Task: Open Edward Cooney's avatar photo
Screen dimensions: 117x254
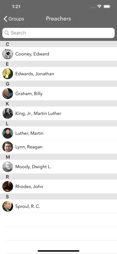Action: (x=8, y=54)
